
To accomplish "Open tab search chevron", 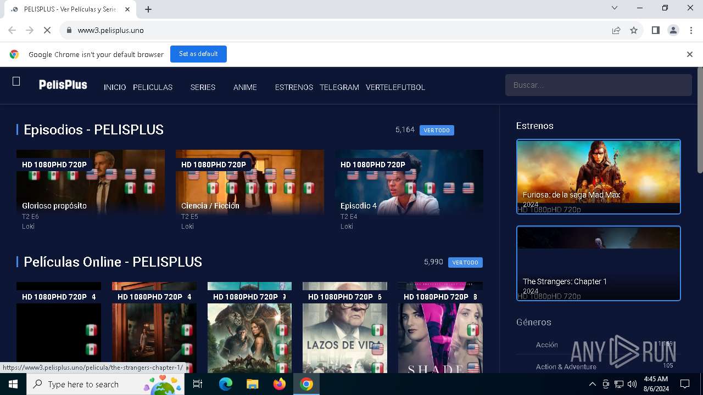I will (x=615, y=8).
